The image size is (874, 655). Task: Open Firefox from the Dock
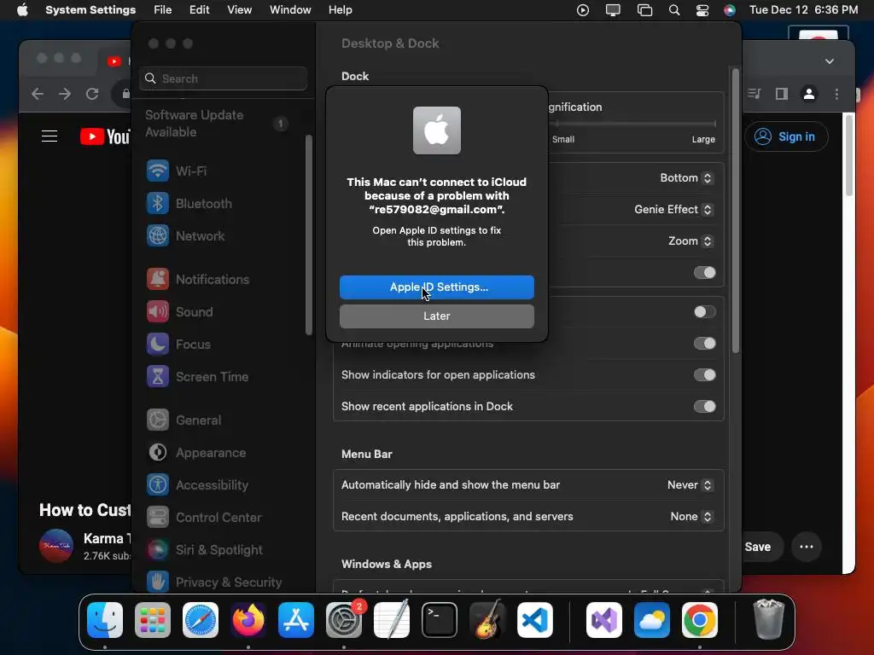pos(248,619)
